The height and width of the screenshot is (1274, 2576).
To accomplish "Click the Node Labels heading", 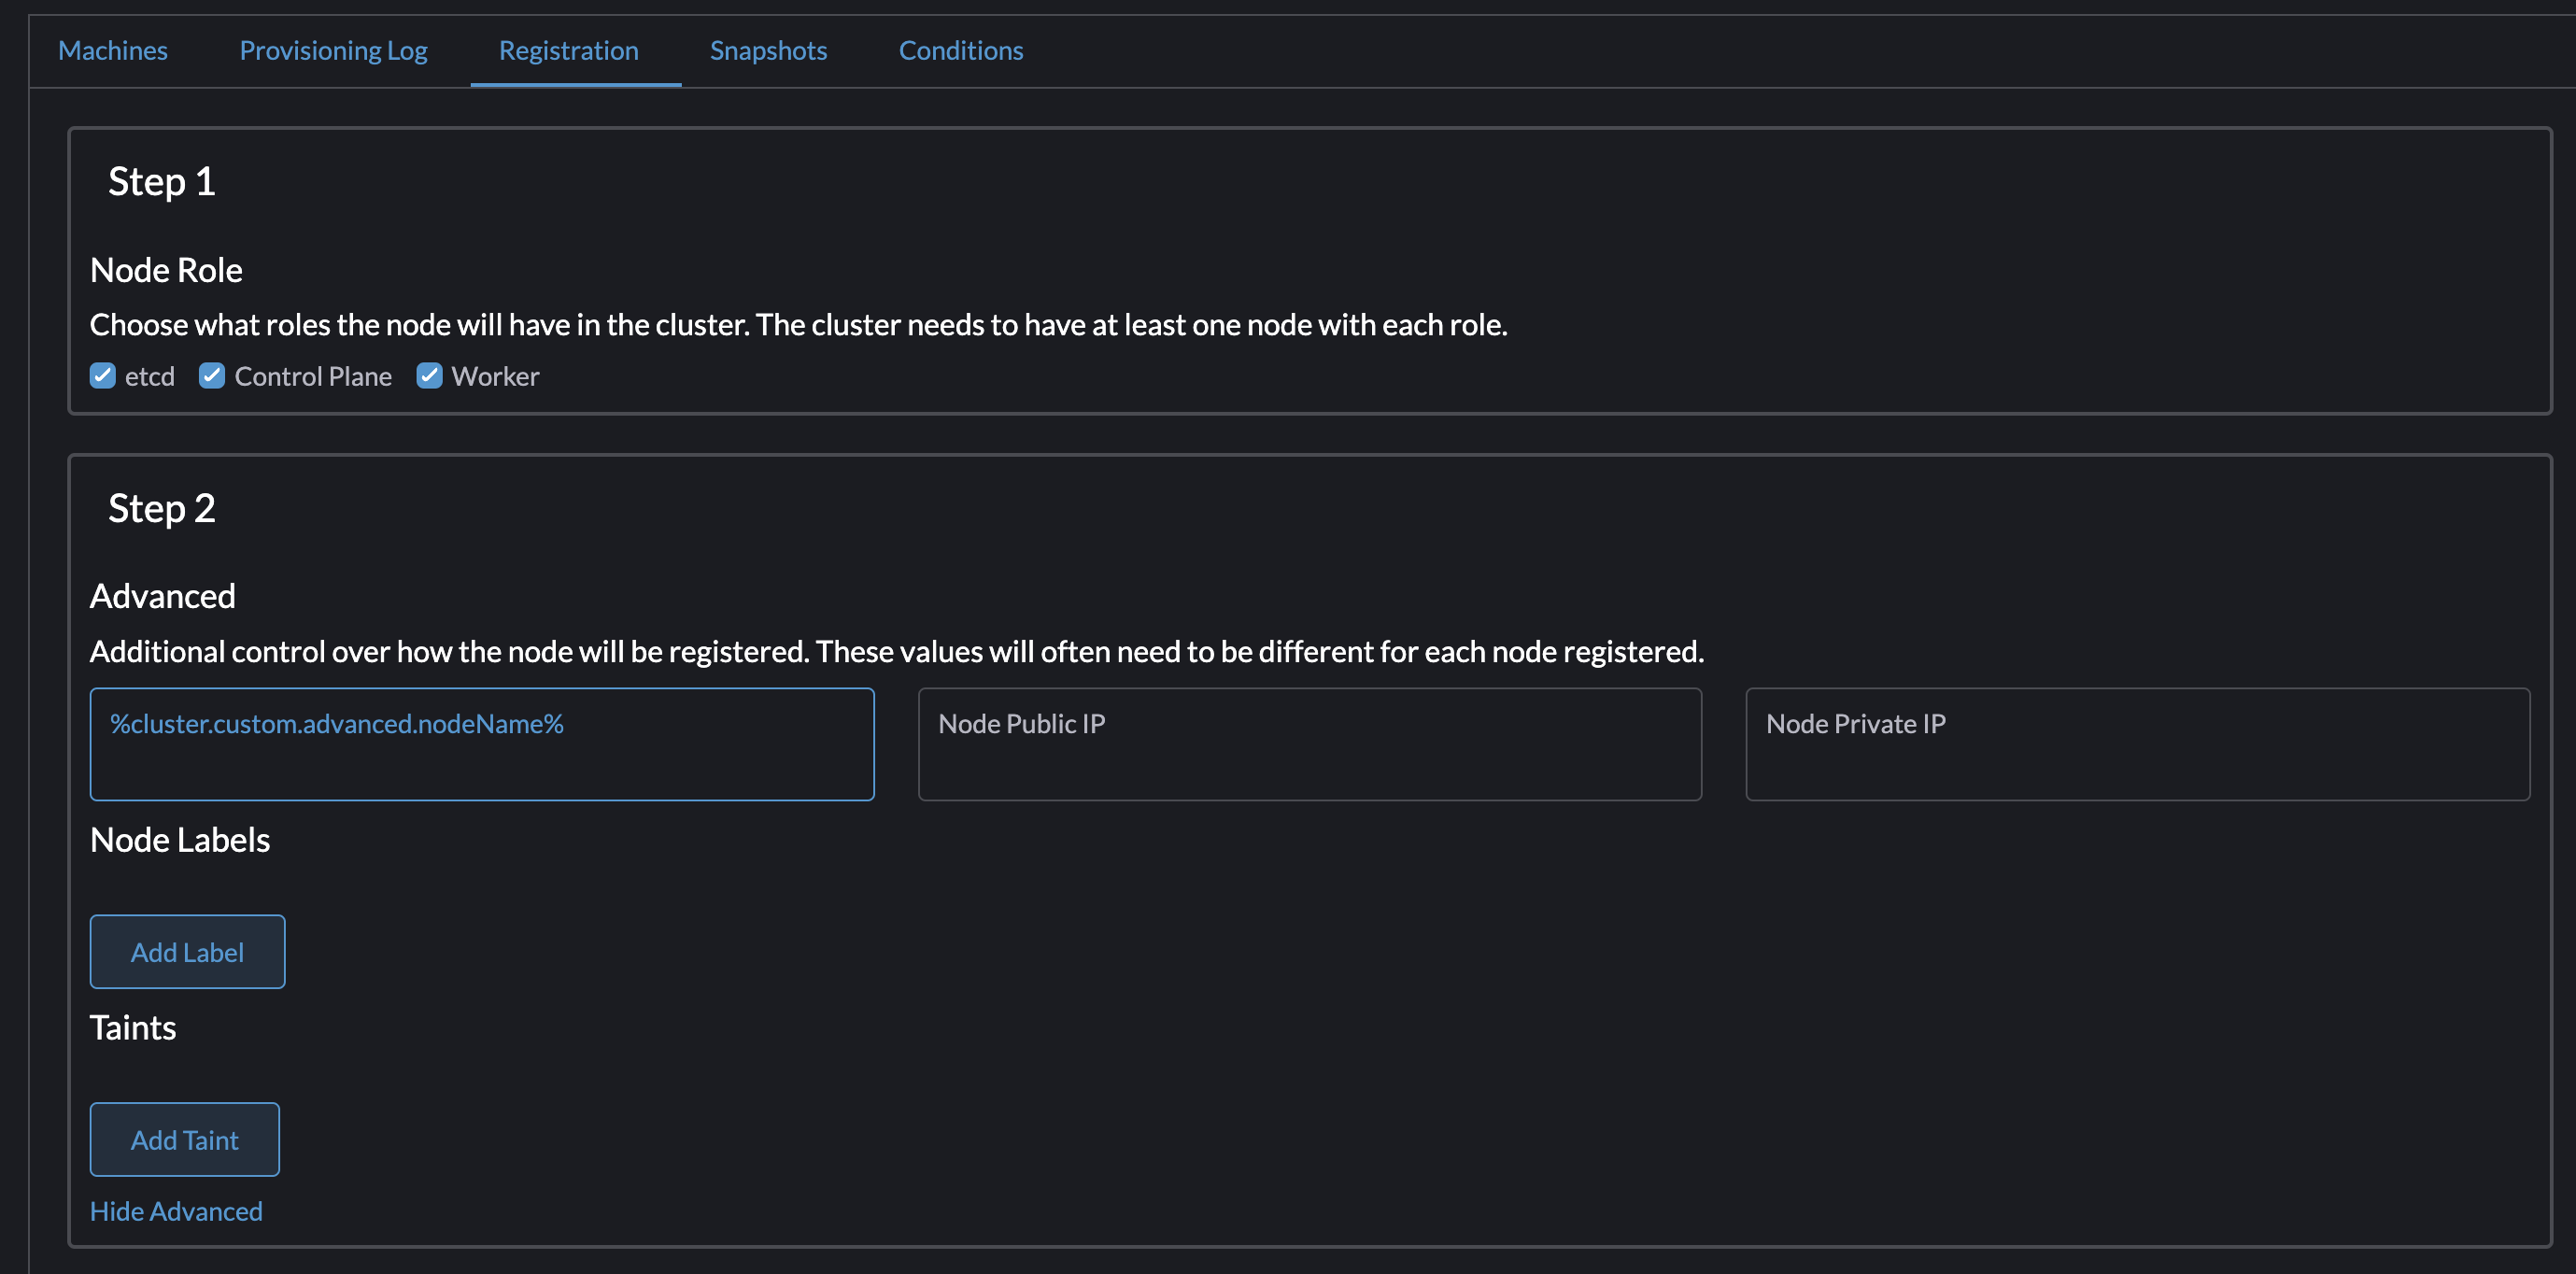I will (180, 840).
